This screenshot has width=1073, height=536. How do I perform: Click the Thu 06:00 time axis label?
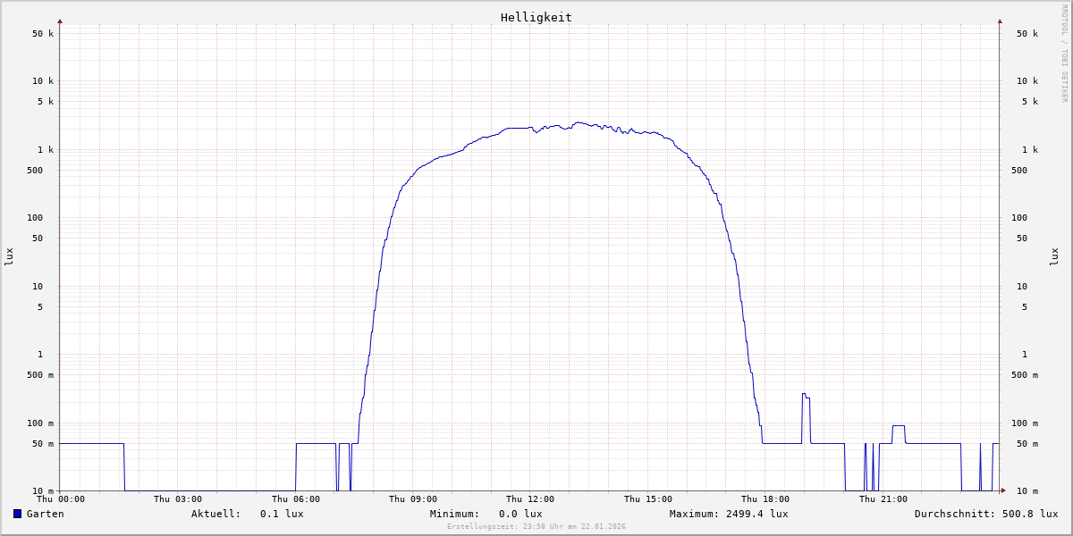(x=295, y=499)
